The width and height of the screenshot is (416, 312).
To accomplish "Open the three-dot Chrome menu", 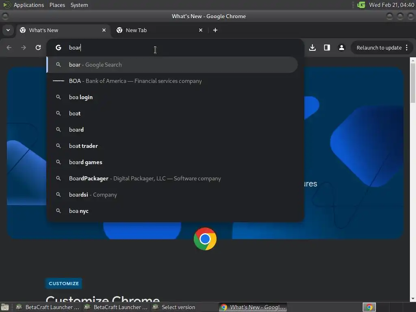I will [407, 48].
